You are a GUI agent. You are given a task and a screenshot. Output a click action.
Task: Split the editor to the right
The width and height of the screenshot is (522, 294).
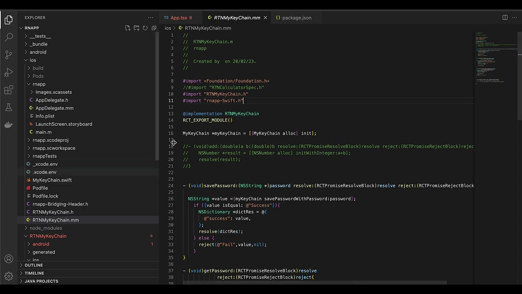[x=505, y=18]
